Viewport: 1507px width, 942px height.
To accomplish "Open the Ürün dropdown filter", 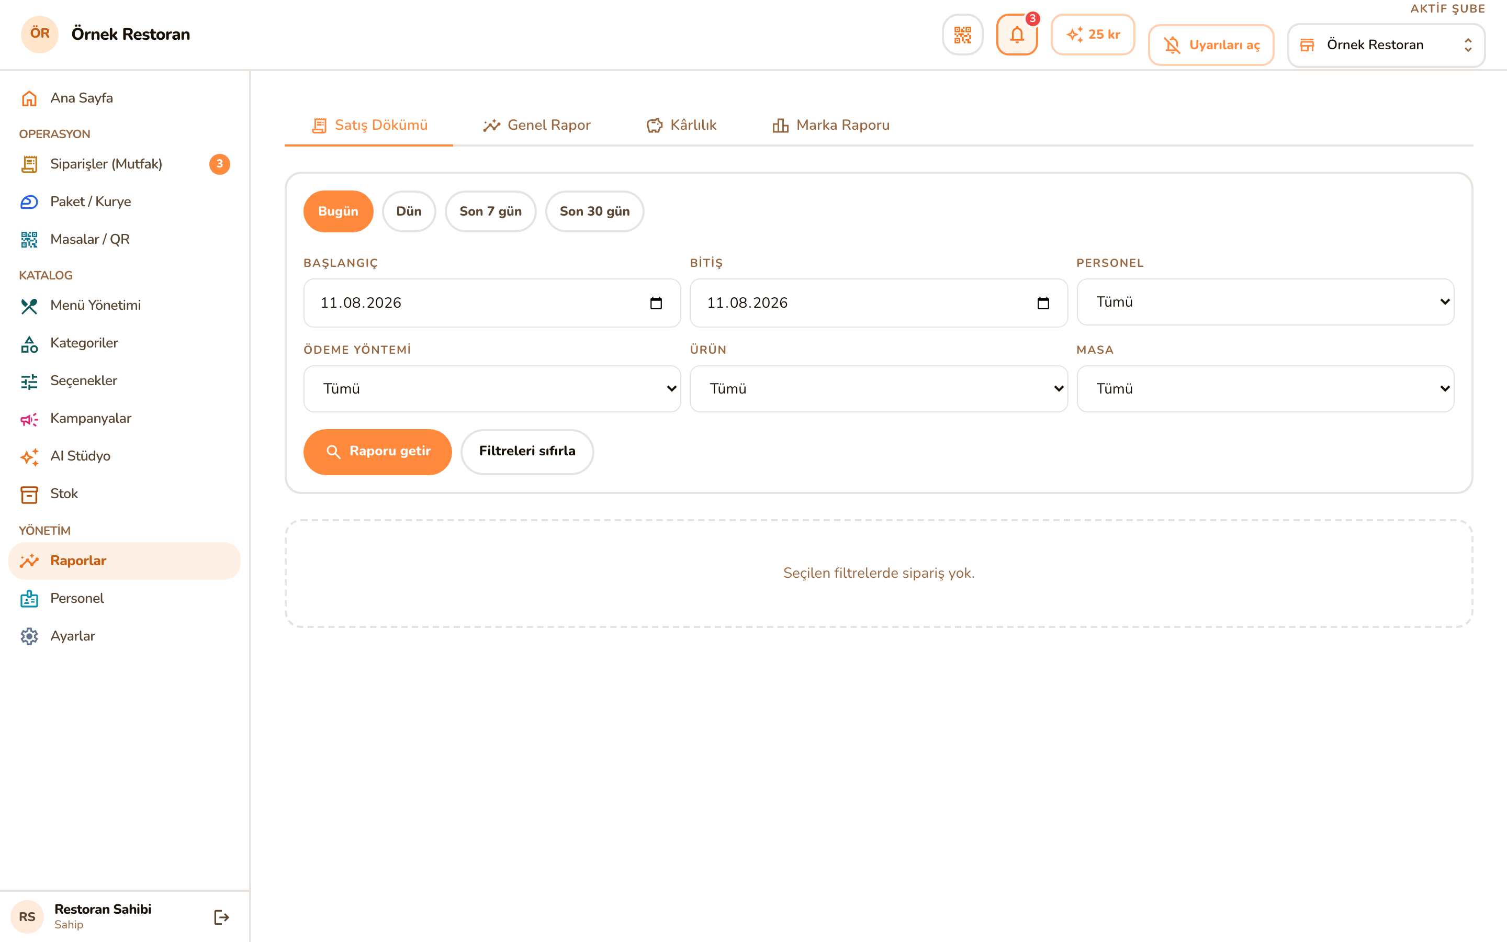I will 879,389.
